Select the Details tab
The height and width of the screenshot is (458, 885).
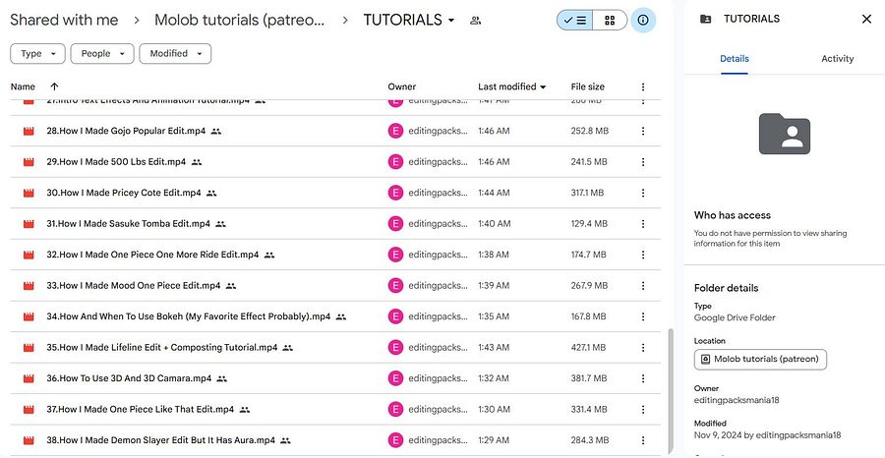pyautogui.click(x=735, y=59)
